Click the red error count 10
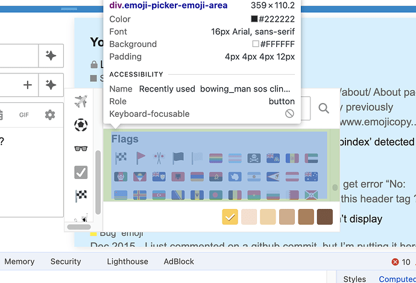 pos(401,262)
